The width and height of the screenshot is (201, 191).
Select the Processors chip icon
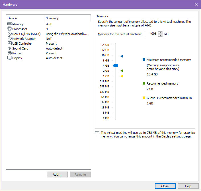[x=10, y=29]
